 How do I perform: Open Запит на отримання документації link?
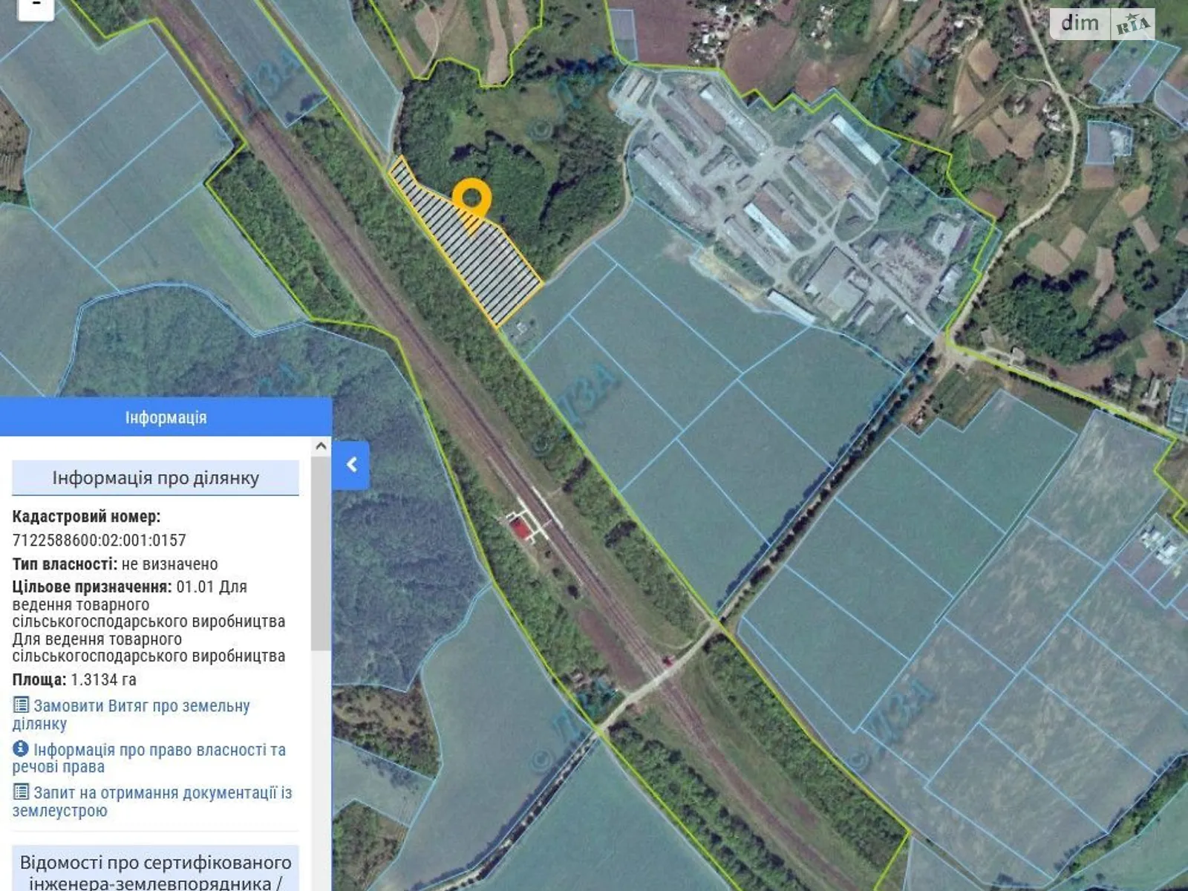click(x=162, y=794)
